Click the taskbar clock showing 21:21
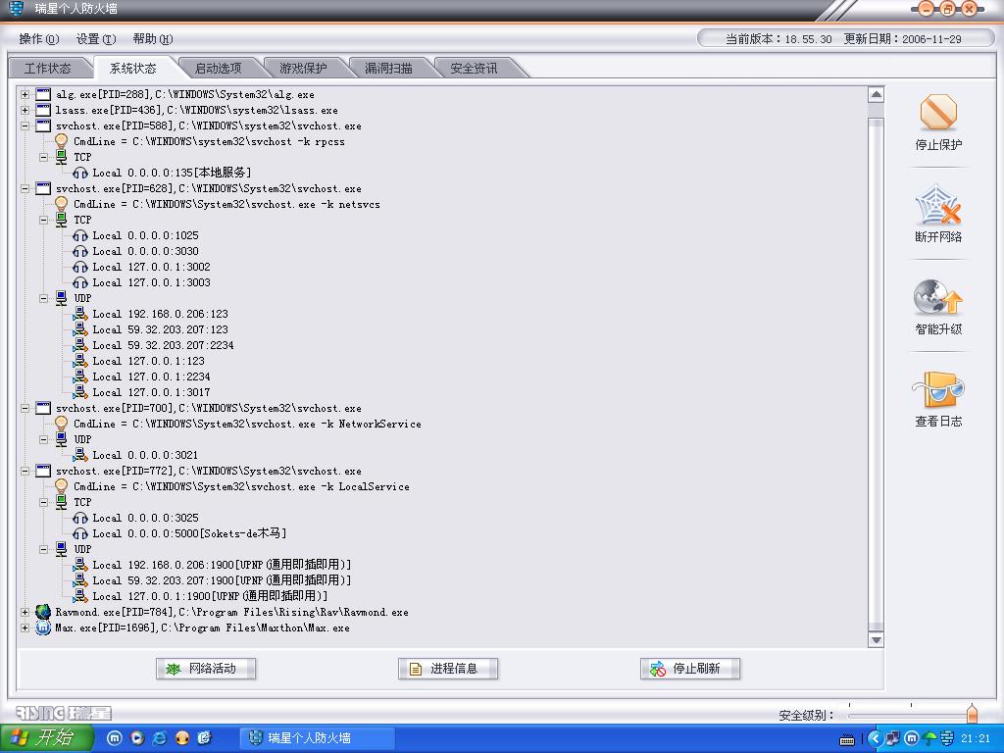 976,738
